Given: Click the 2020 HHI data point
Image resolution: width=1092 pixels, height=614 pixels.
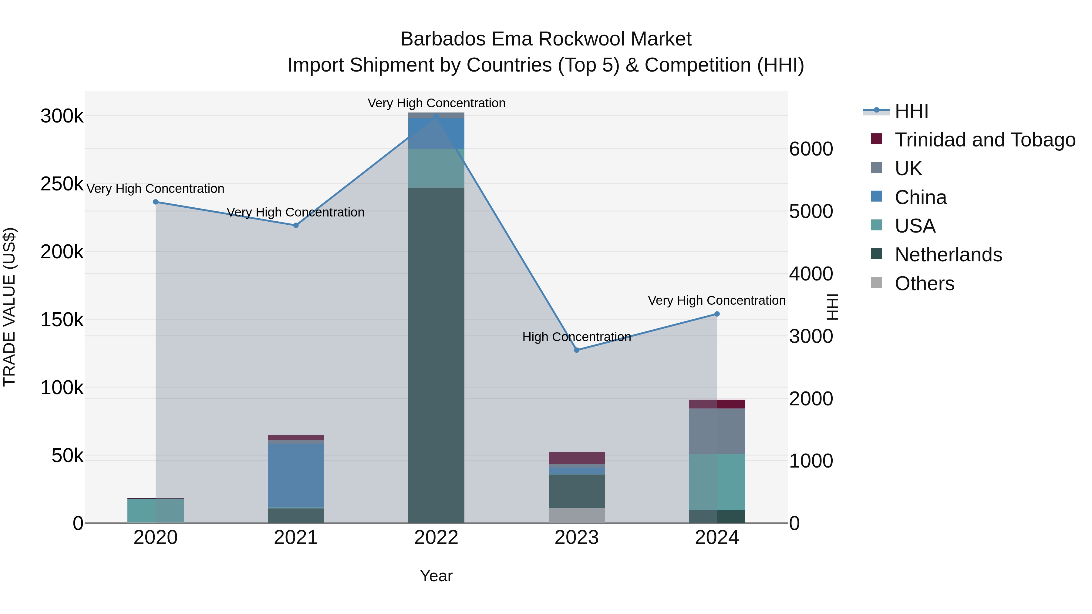Looking at the screenshot, I should [156, 202].
